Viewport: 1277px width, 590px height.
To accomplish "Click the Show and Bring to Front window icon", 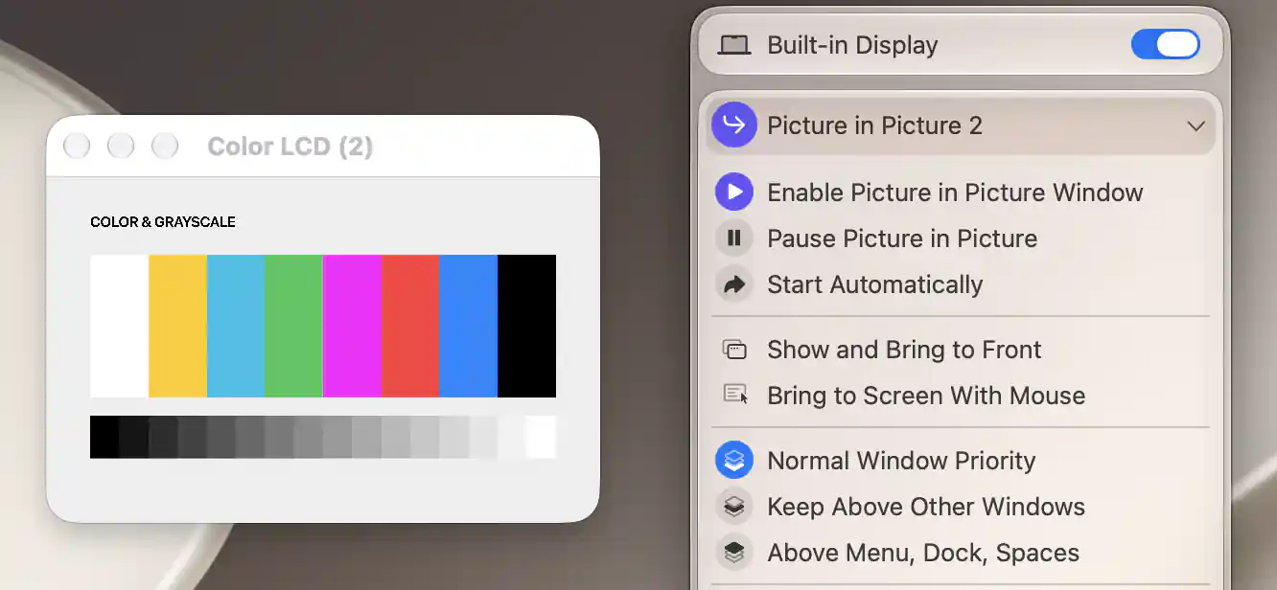I will coord(734,350).
